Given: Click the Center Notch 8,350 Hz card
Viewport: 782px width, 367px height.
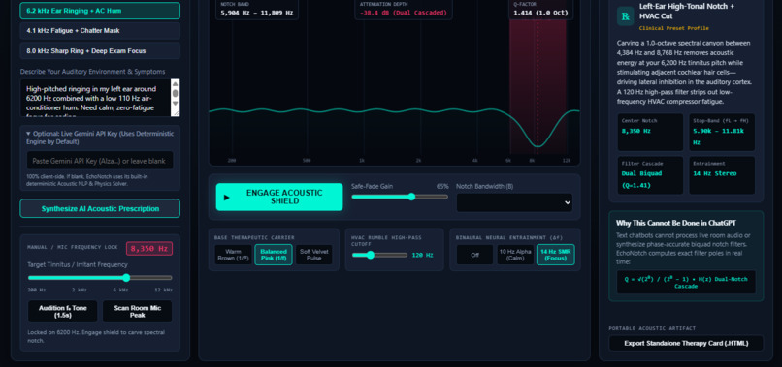Looking at the screenshot, I should click(x=650, y=132).
